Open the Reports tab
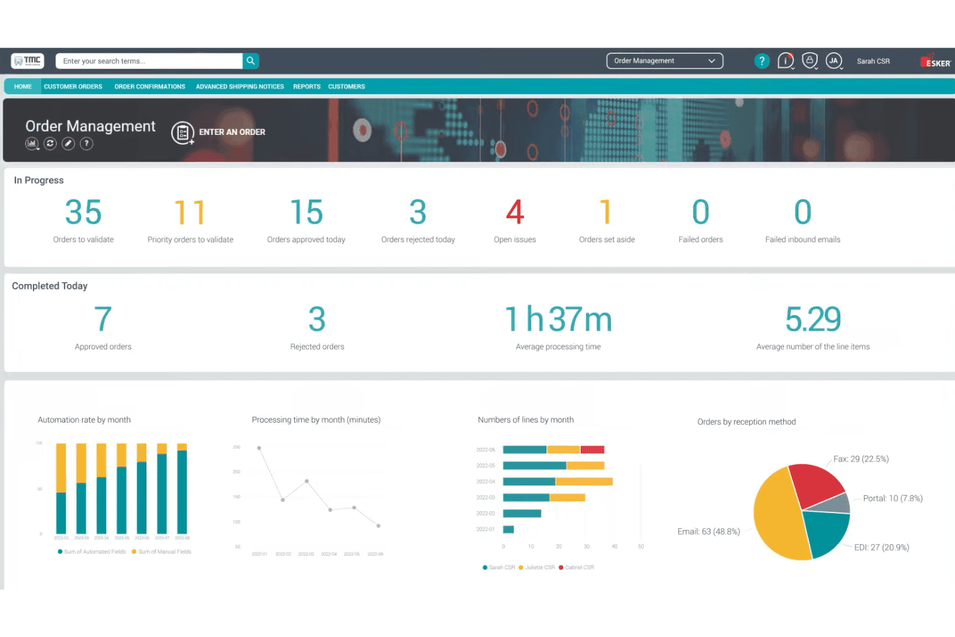Screen dimensions: 955x637 pyautogui.click(x=307, y=86)
